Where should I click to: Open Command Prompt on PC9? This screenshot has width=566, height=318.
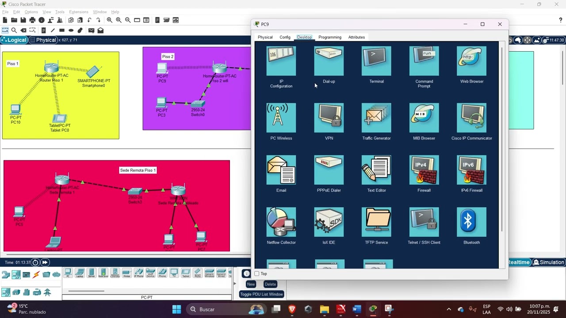[424, 61]
